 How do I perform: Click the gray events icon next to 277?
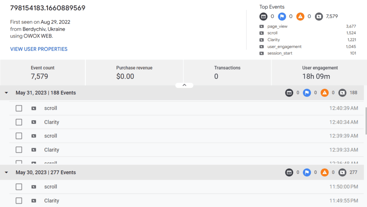coord(342,172)
